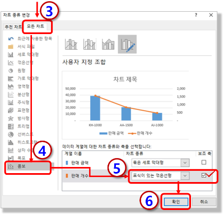Choose 꺾은선형 line chart category
Screen dimensions: 224x215
point(21,63)
